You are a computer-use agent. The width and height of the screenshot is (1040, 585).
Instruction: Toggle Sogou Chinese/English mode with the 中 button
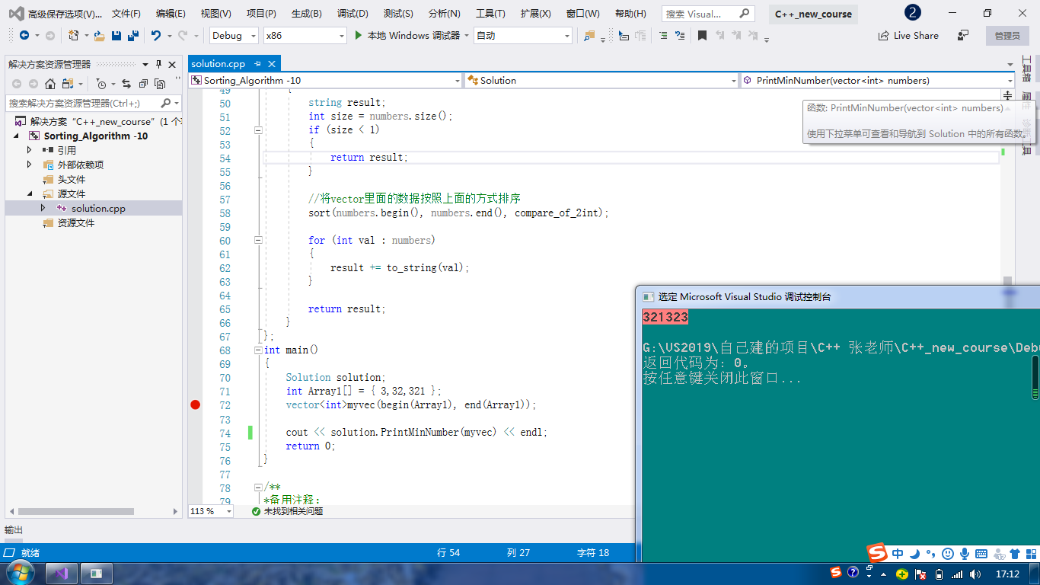tap(898, 554)
